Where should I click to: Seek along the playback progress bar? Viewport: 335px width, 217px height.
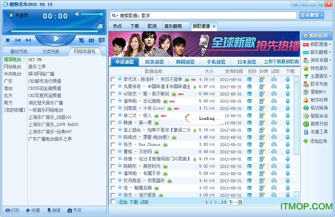point(54,31)
